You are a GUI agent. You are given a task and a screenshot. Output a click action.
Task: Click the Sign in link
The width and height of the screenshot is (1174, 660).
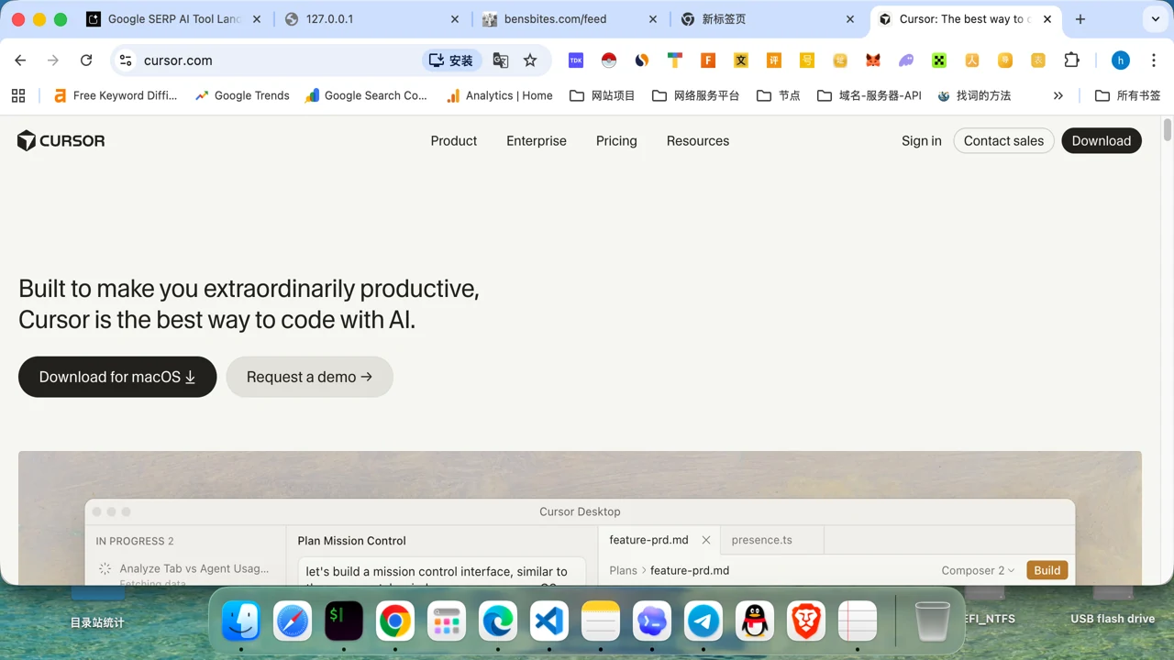tap(922, 141)
